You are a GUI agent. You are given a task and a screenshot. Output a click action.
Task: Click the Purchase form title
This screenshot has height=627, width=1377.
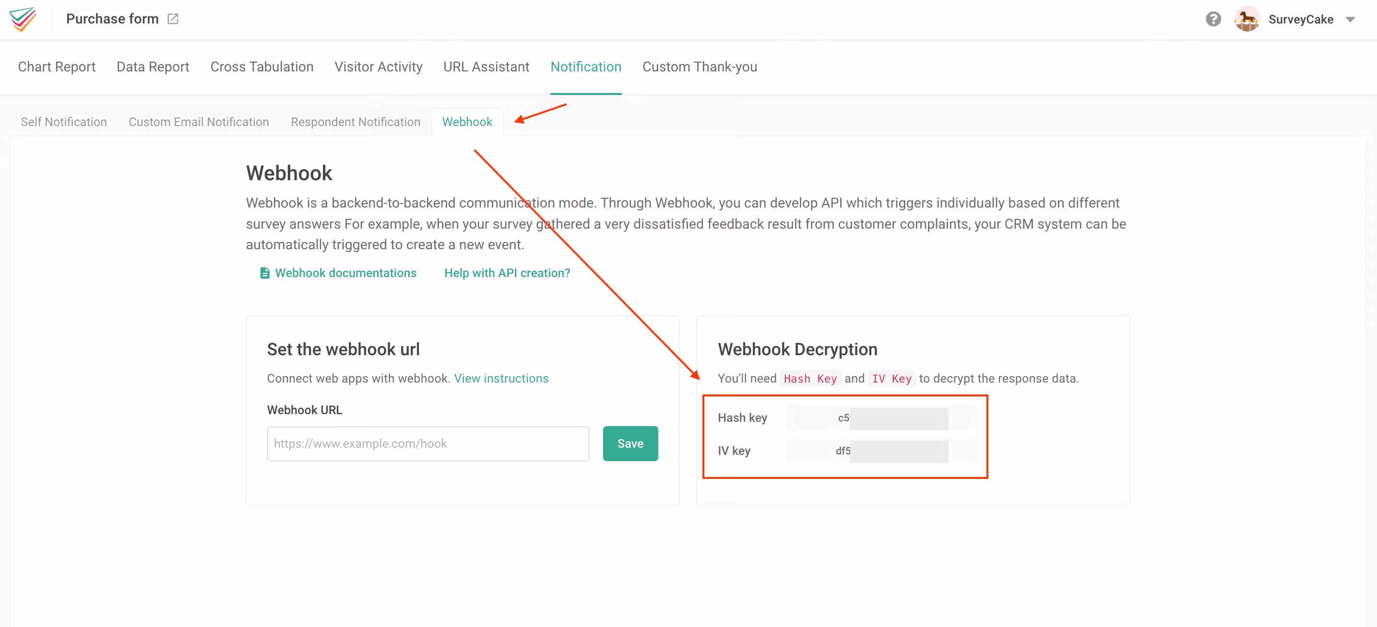(x=112, y=19)
